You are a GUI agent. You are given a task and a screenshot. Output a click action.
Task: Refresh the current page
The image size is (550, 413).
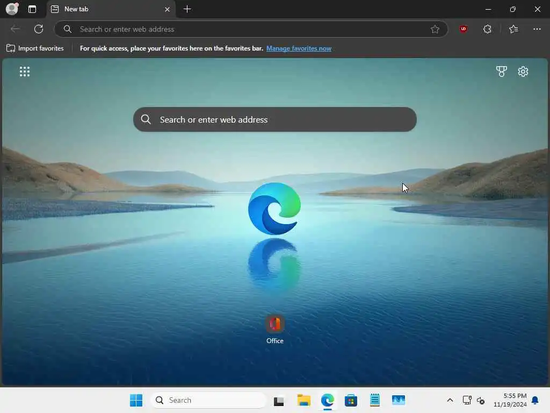tap(39, 29)
